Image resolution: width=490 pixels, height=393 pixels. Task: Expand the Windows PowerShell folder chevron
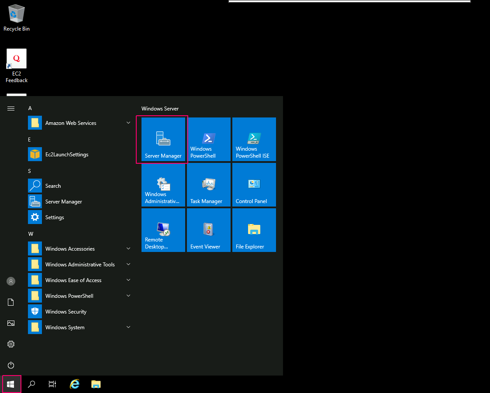click(x=128, y=296)
